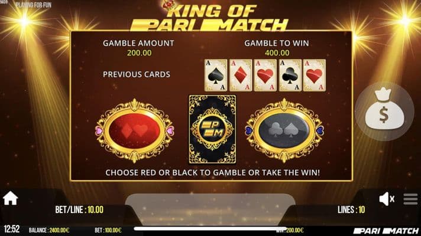
Task: Click the middle ace of hearts card
Action: (265, 76)
